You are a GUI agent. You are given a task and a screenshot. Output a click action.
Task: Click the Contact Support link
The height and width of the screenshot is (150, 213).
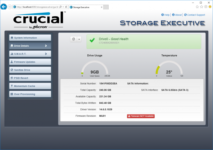[x=196, y=15]
